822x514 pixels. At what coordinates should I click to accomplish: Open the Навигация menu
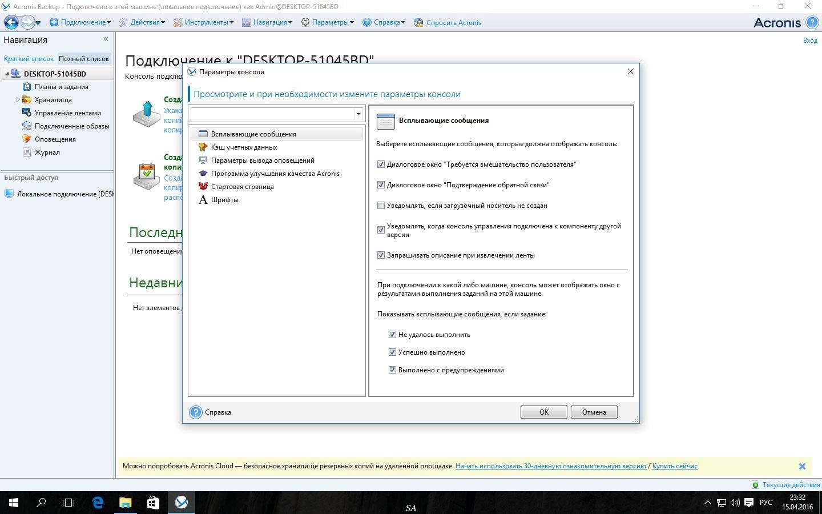267,22
